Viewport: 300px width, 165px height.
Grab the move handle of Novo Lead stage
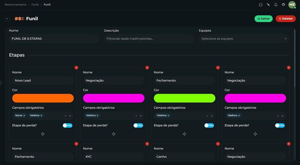click(43, 134)
